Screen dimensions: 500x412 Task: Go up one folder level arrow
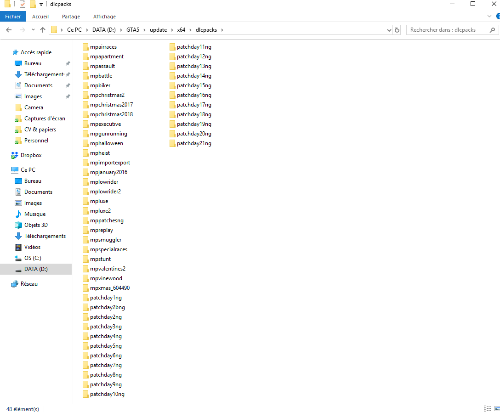[43, 30]
